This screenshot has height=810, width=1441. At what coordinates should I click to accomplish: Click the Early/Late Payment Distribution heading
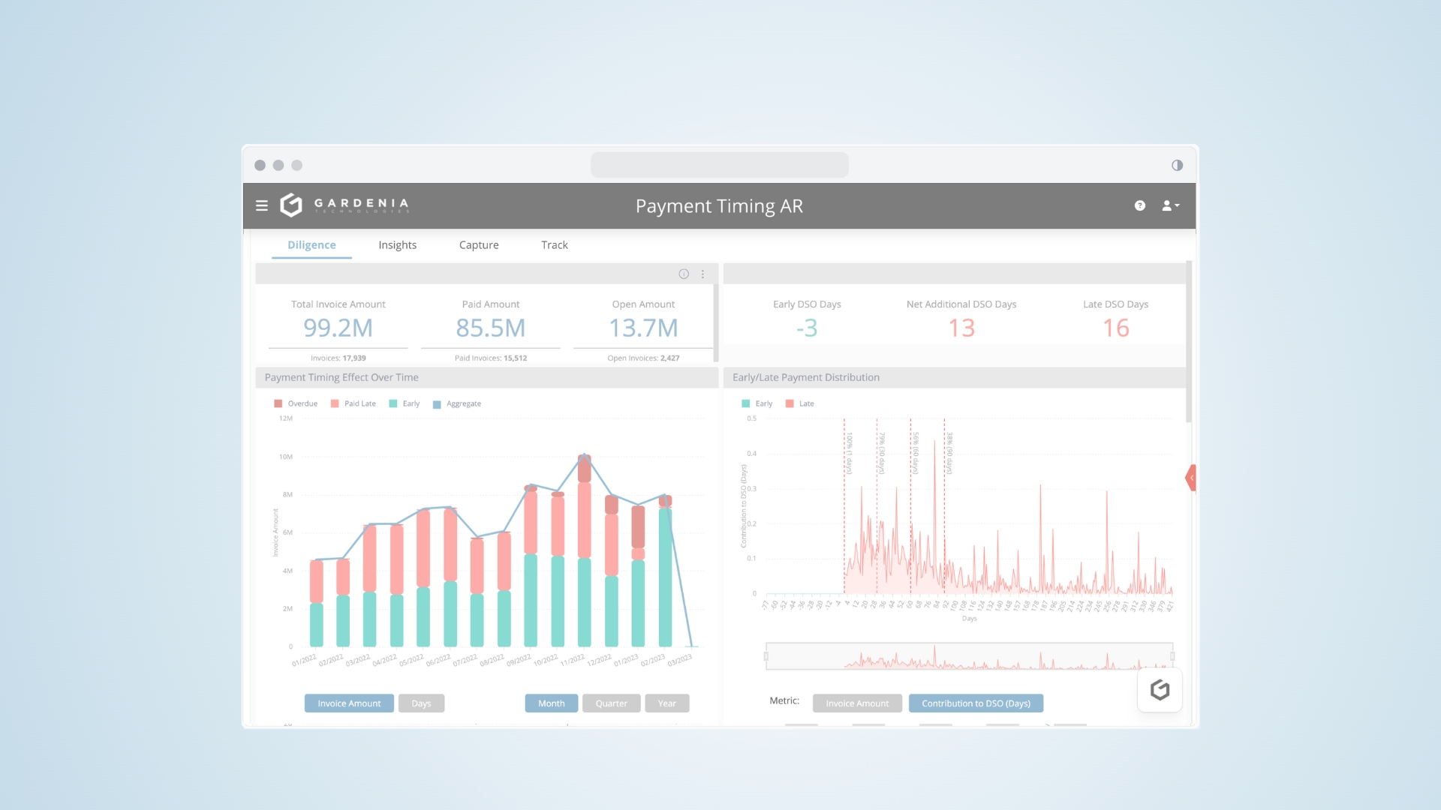[x=806, y=377]
